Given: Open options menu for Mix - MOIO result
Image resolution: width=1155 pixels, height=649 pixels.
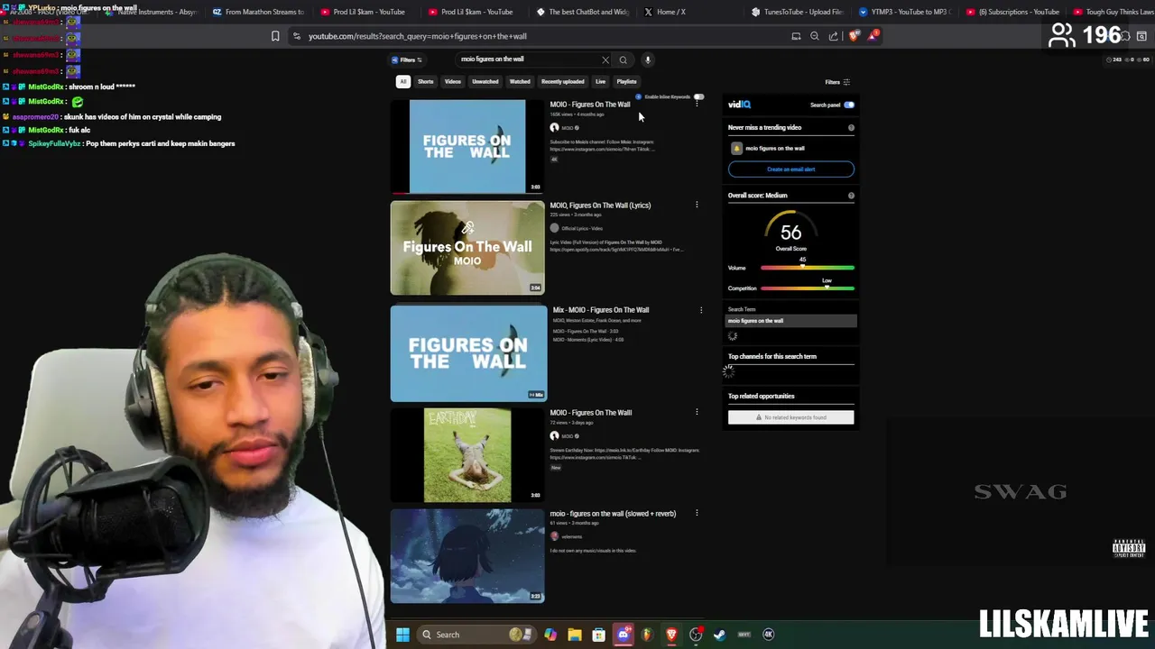Looking at the screenshot, I should click(x=701, y=310).
